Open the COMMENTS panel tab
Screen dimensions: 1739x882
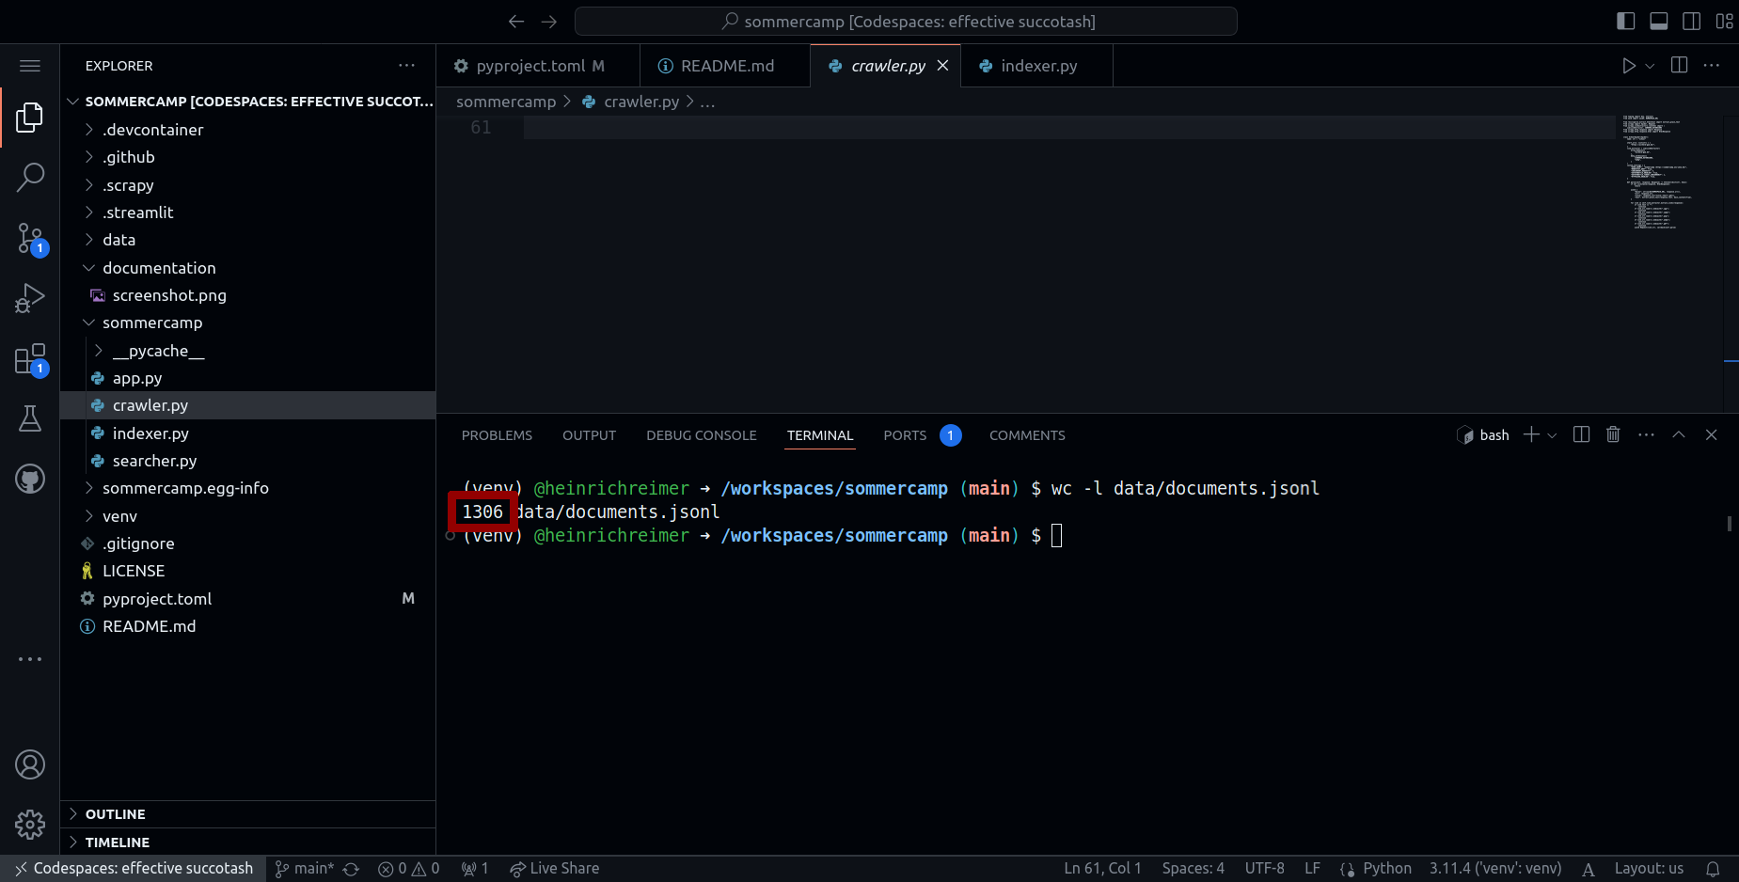click(x=1027, y=435)
